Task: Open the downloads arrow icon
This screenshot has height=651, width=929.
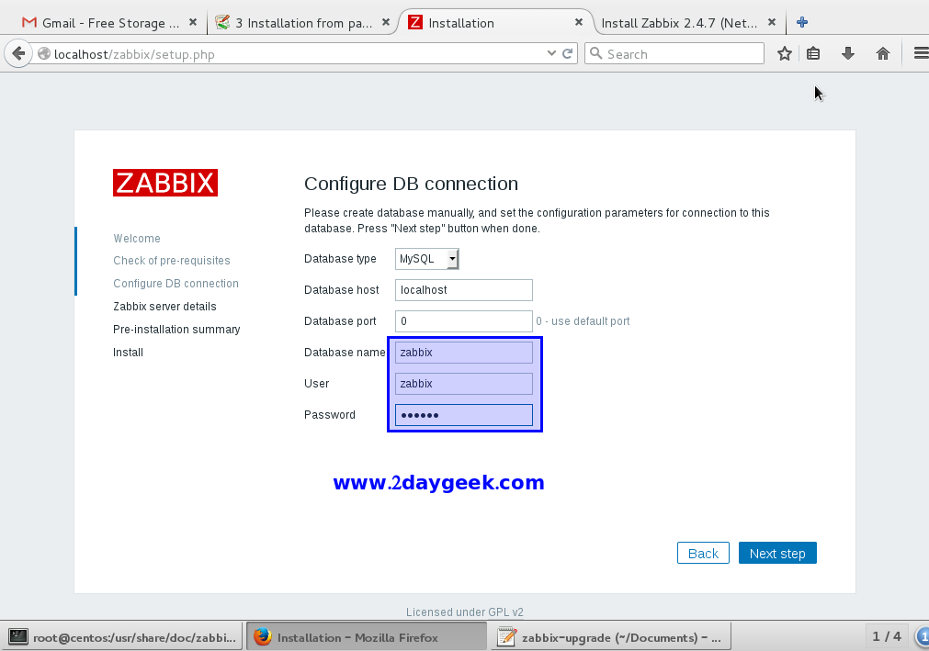Action: coord(848,54)
